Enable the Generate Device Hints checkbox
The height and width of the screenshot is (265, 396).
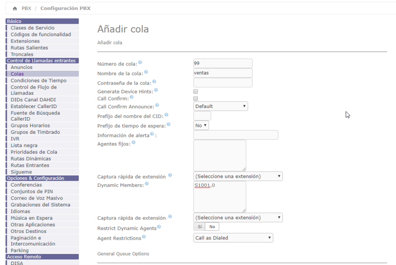(196, 92)
